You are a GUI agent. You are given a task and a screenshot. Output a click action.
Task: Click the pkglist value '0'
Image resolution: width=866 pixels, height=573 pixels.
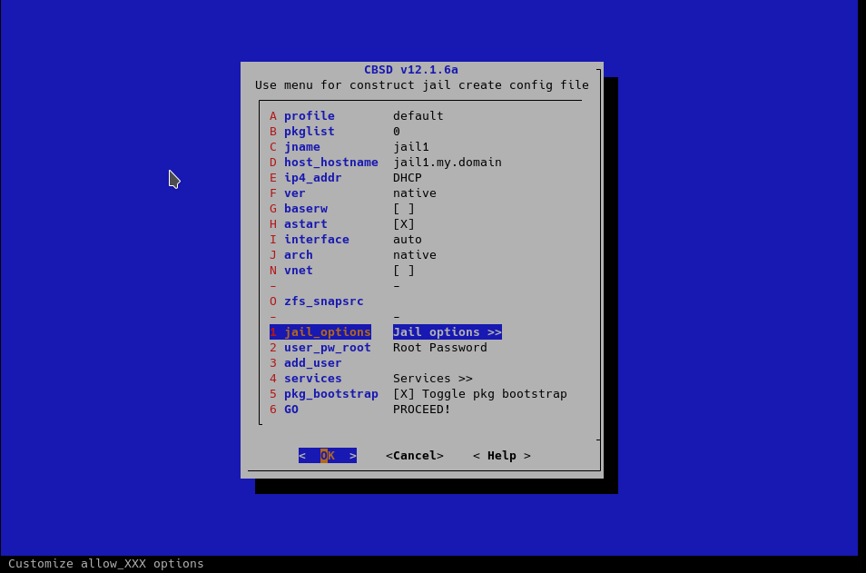(397, 132)
